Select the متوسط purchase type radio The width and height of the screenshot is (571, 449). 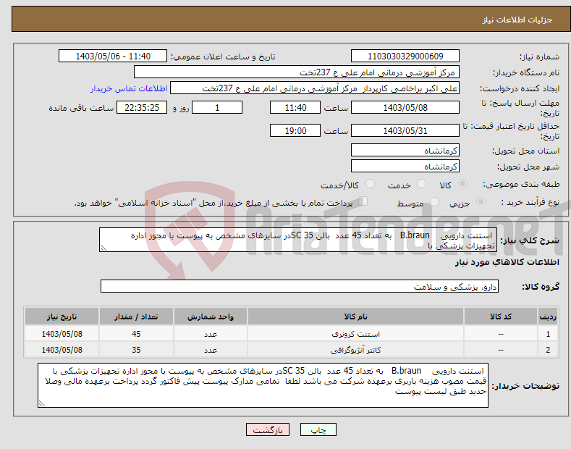tap(434, 202)
